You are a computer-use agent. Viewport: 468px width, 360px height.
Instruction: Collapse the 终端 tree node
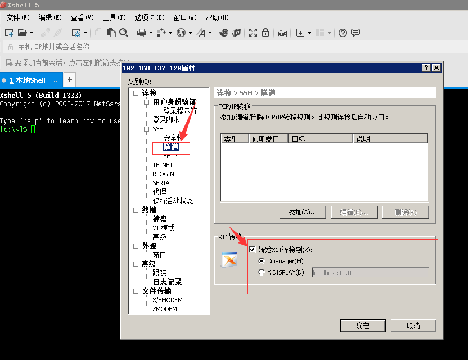[136, 210]
